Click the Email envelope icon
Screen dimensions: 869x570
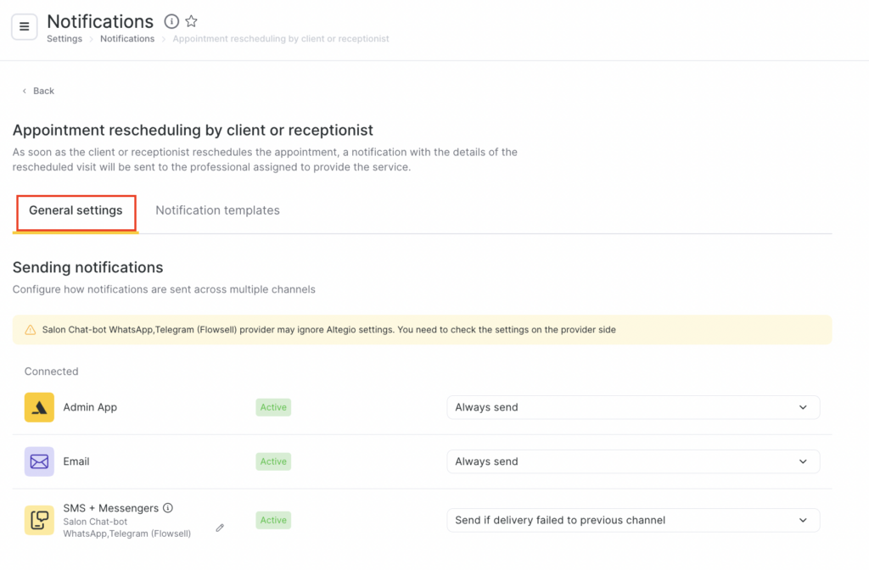[39, 461]
